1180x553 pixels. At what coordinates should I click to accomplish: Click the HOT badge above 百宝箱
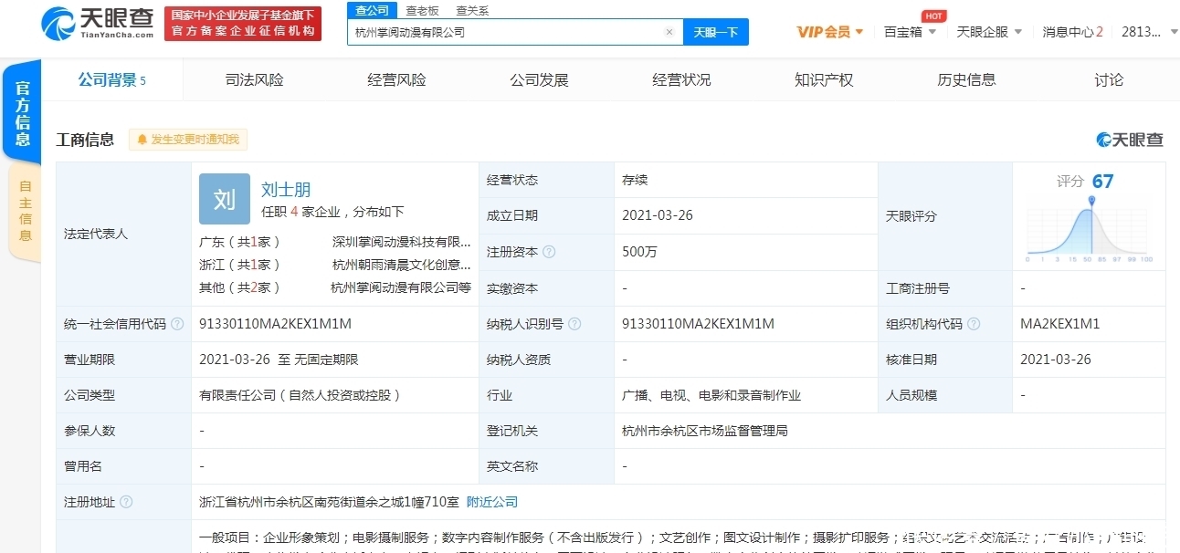[933, 16]
